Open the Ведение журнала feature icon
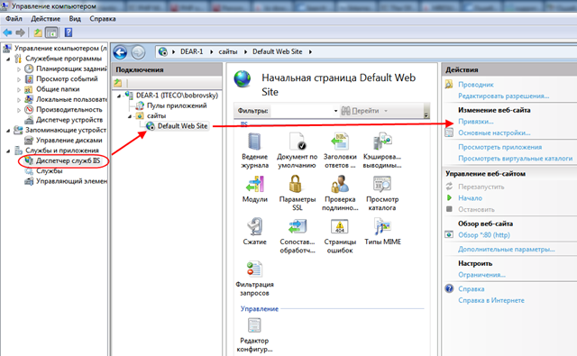The height and width of the screenshot is (356, 577). tap(254, 142)
